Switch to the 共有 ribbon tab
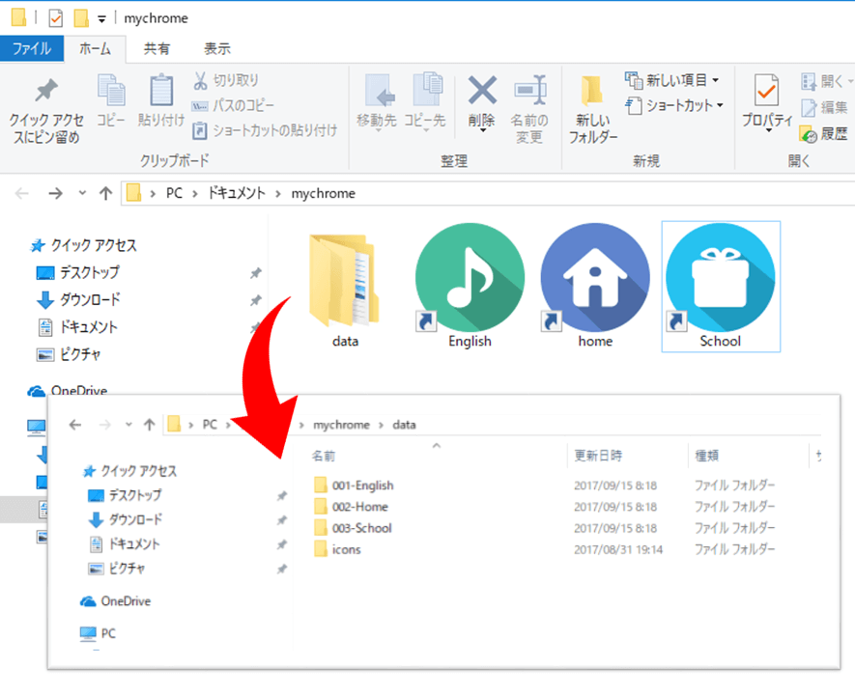Image resolution: width=855 pixels, height=695 pixels. (157, 48)
